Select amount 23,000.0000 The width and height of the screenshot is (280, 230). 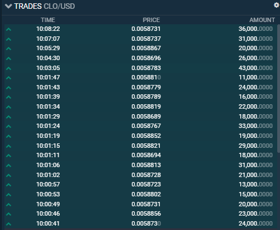pyautogui.click(x=256, y=213)
